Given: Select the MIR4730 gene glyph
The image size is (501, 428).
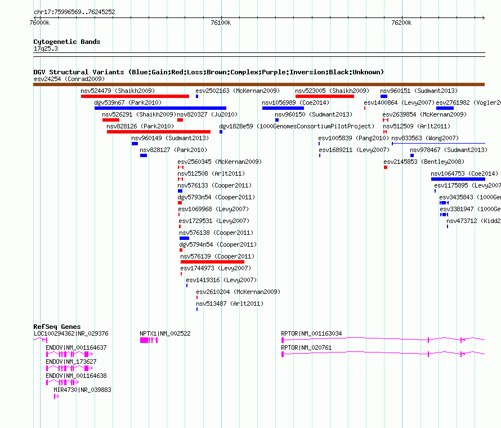Looking at the screenshot, I should (56, 396).
